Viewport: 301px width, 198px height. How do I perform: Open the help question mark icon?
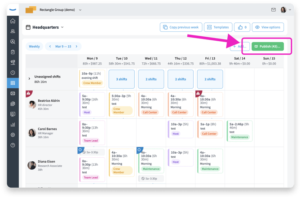13,145
